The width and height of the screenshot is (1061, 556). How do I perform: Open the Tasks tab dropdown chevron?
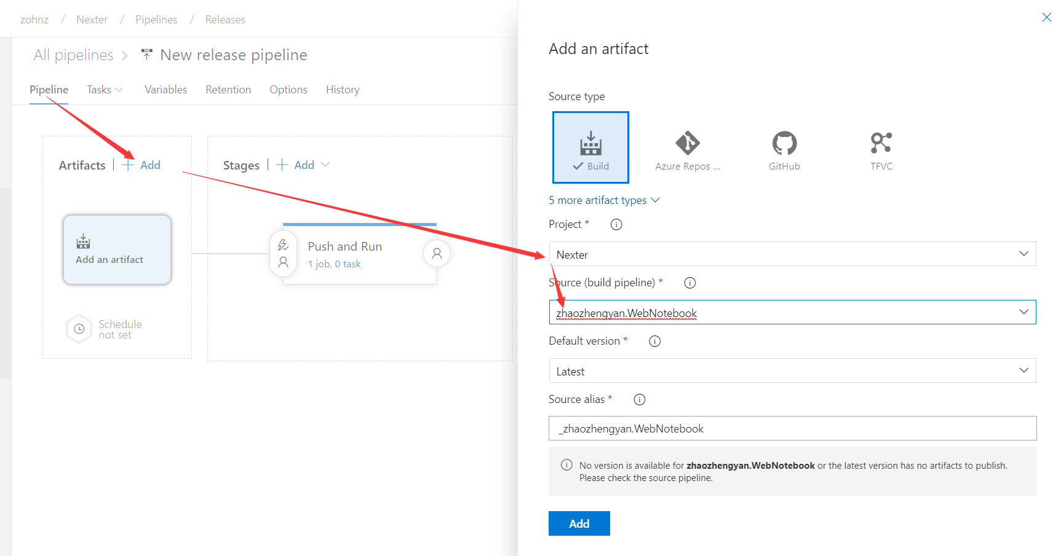(x=119, y=90)
